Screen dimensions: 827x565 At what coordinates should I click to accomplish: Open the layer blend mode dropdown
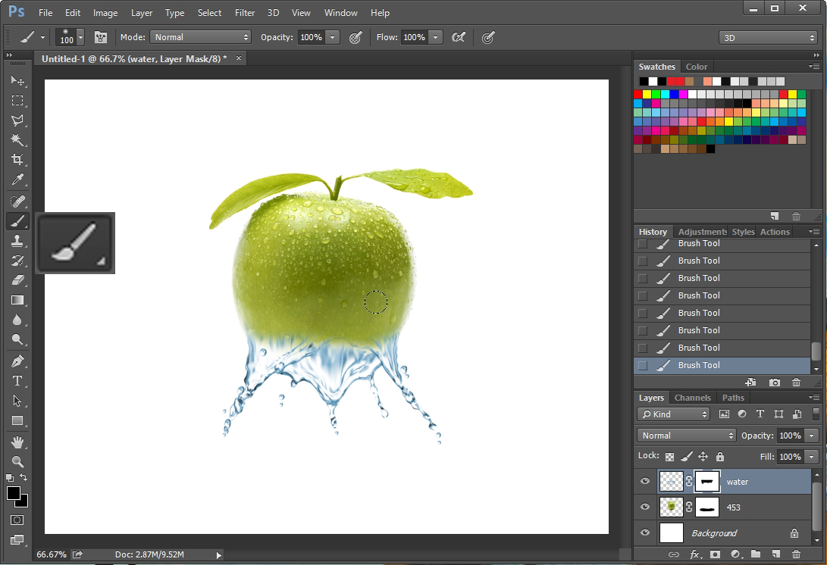tap(686, 435)
